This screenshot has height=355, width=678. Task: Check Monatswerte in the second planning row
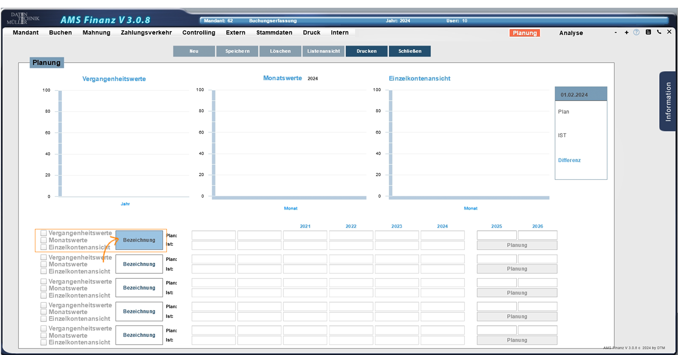[44, 265]
